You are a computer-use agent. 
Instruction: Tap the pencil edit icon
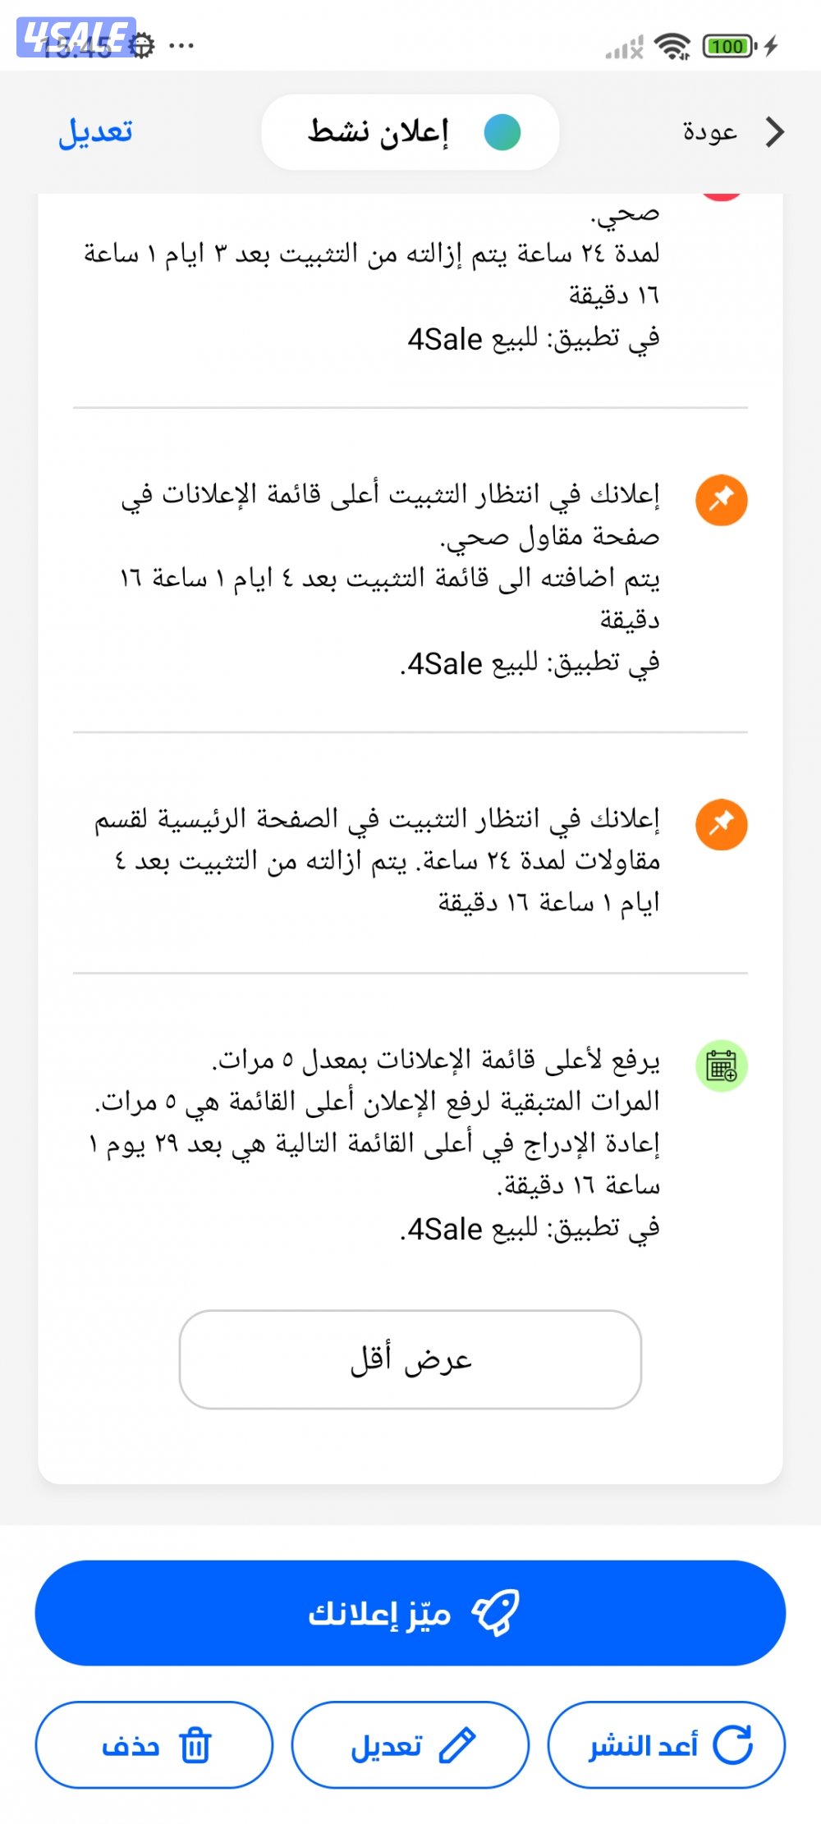click(457, 1745)
